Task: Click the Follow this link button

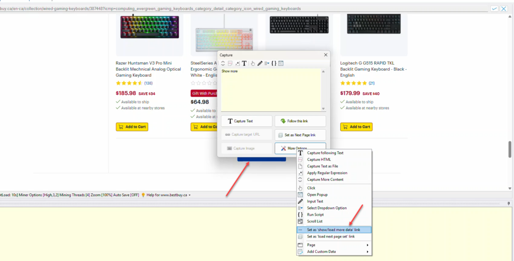Action: (x=300, y=121)
